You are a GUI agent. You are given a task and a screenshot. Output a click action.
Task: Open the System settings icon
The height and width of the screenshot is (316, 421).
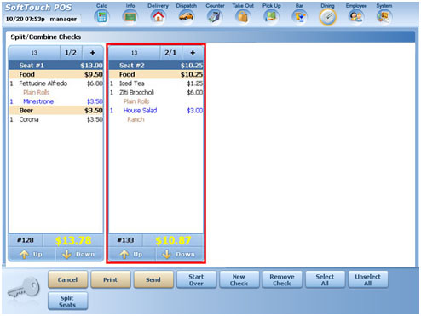(x=384, y=17)
